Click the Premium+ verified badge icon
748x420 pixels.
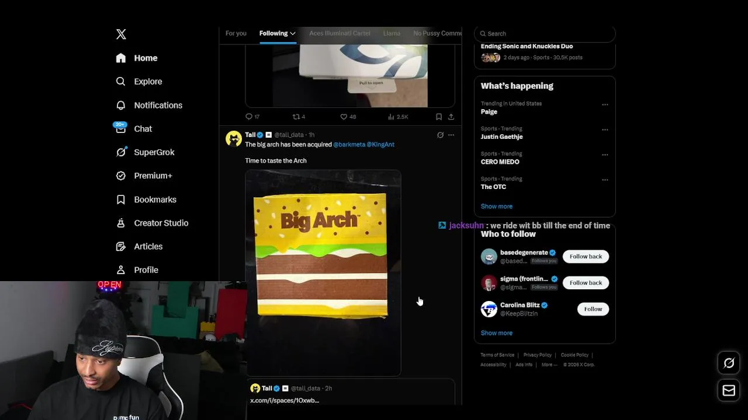tap(121, 176)
